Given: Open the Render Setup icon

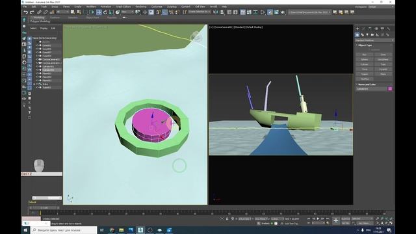Looking at the screenshot, I should point(270,12).
